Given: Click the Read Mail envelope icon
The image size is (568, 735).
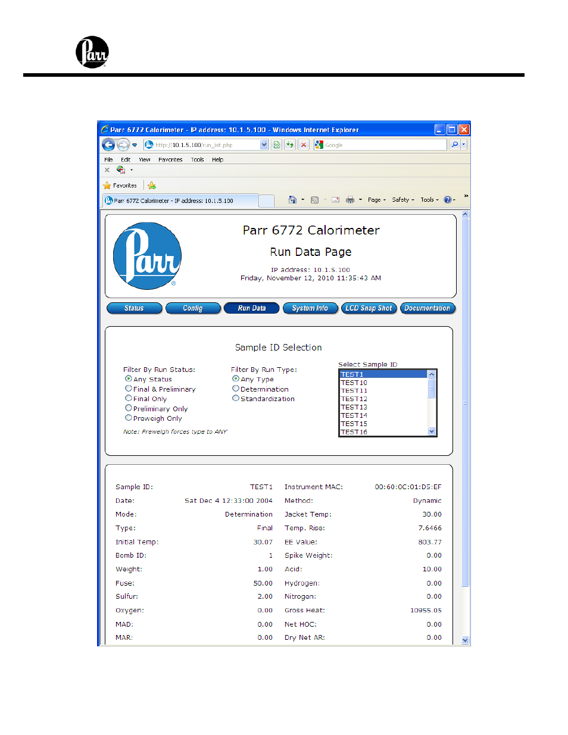Looking at the screenshot, I should (x=336, y=200).
